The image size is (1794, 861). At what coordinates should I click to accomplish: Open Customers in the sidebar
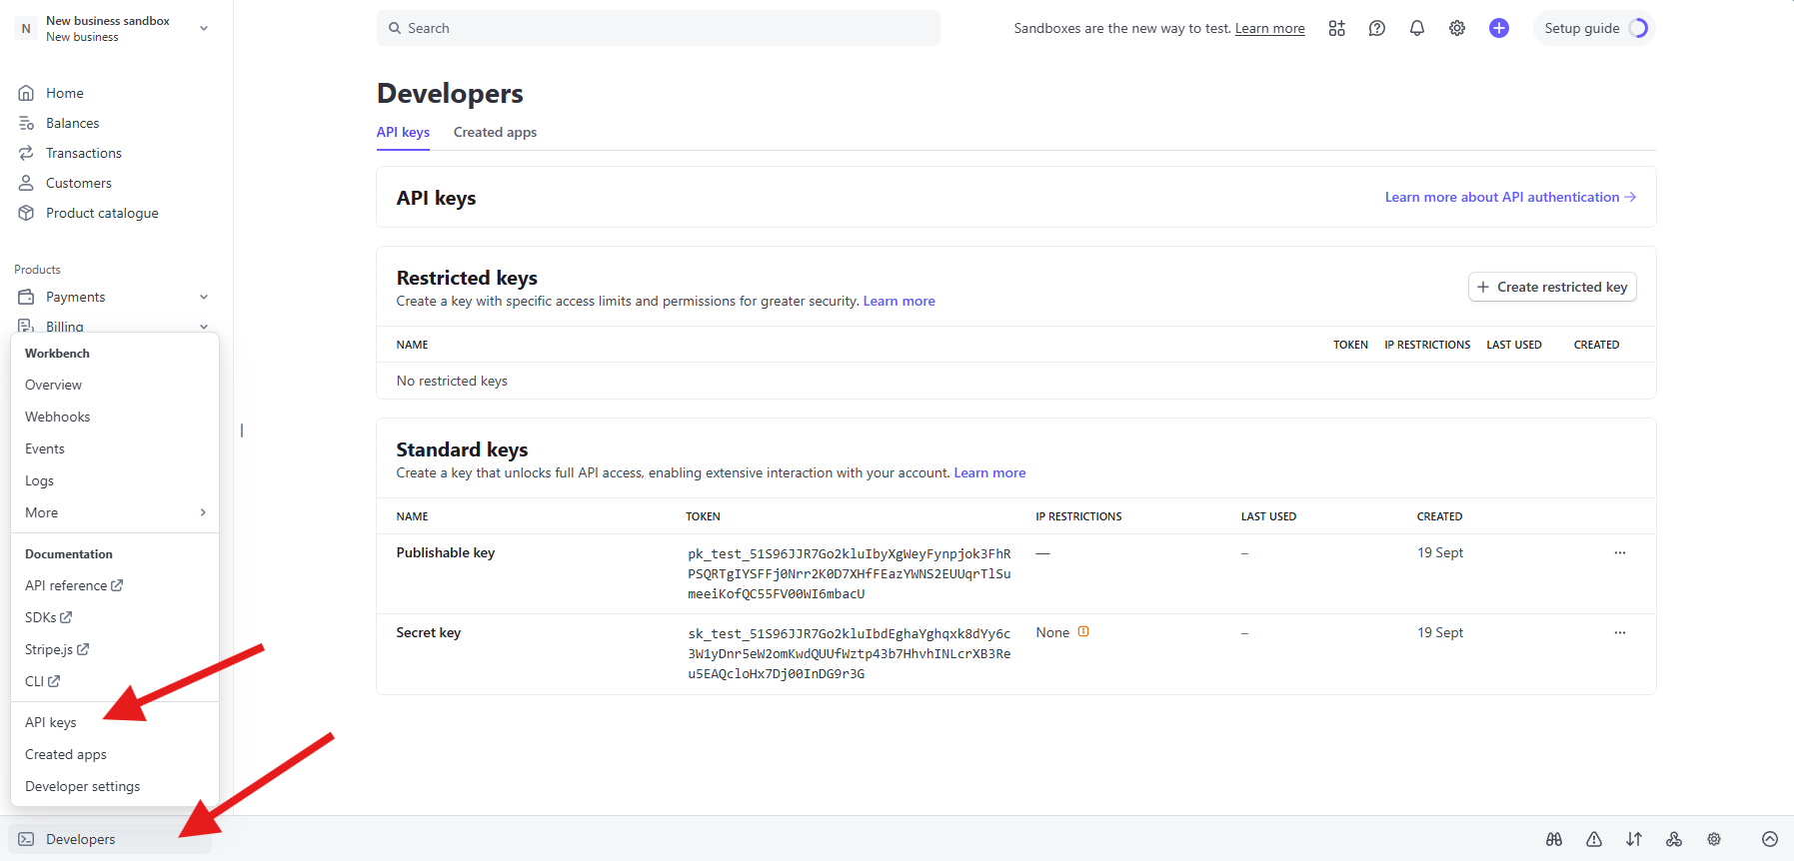pyautogui.click(x=79, y=183)
